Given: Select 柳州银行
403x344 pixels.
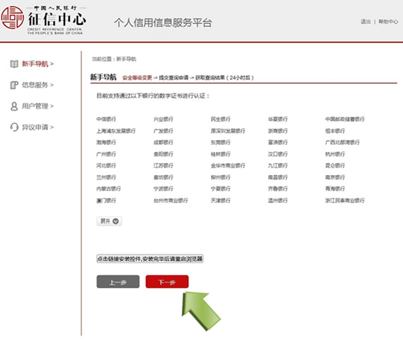Looking at the screenshot, I should [x=220, y=177].
